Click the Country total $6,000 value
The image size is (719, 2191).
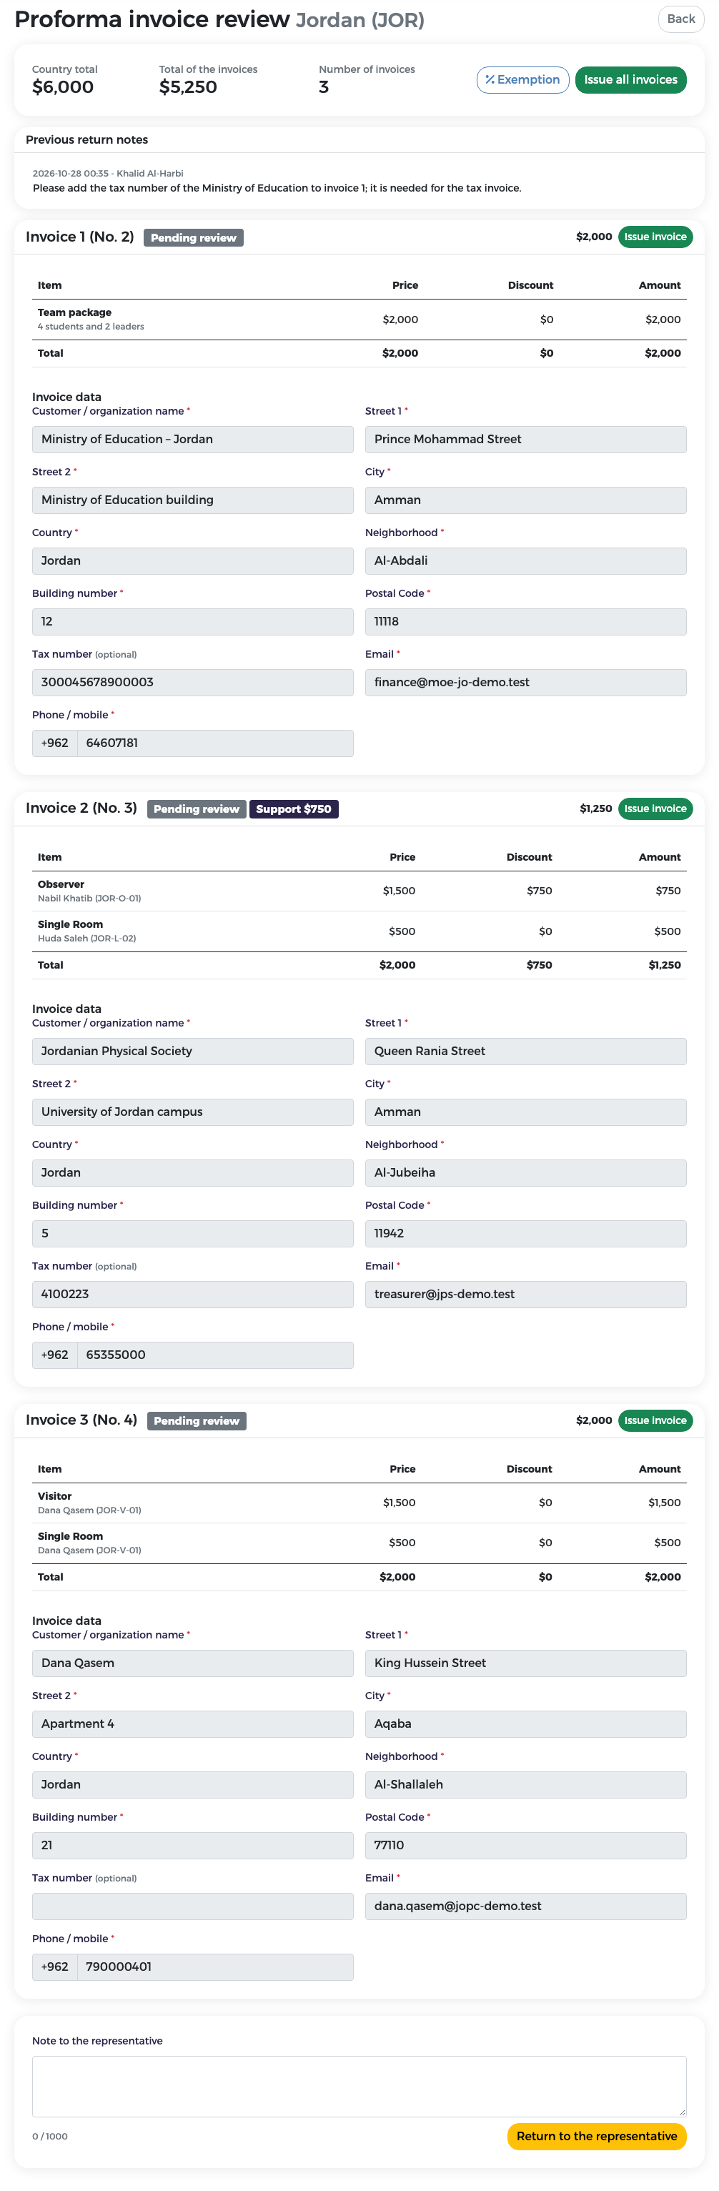point(63,88)
